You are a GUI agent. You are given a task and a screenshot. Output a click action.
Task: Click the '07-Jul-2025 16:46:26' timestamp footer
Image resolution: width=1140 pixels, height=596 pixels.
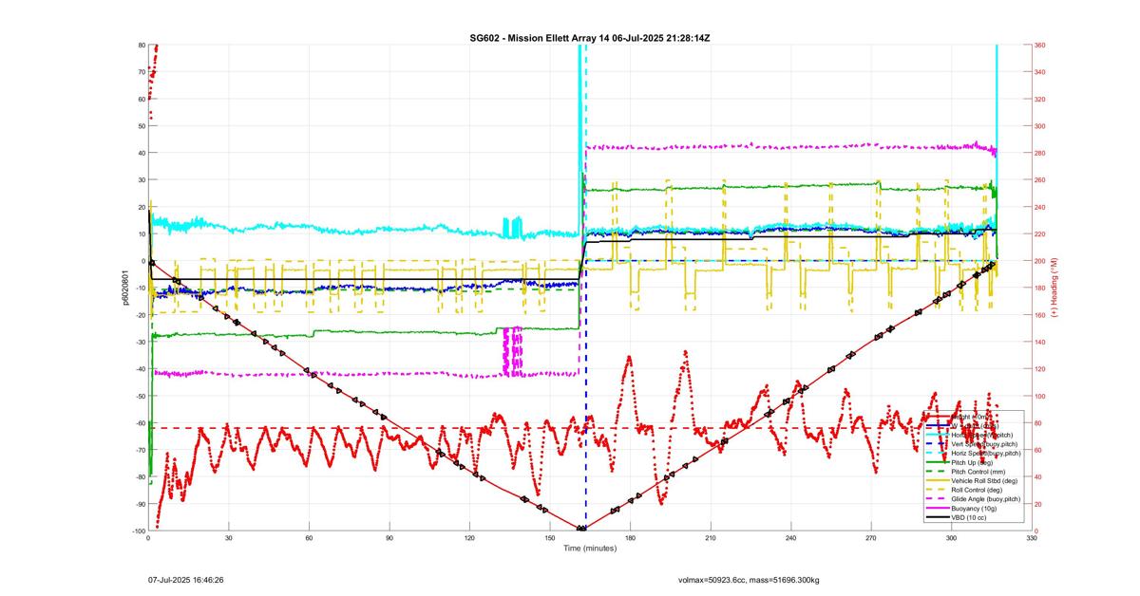click(185, 579)
